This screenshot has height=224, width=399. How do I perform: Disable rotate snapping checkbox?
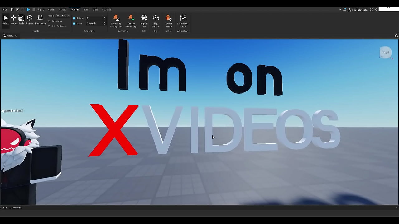pos(74,18)
